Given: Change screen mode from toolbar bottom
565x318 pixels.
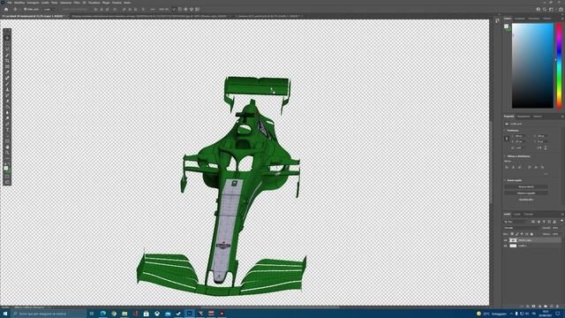Looking at the screenshot, I should 7,182.
